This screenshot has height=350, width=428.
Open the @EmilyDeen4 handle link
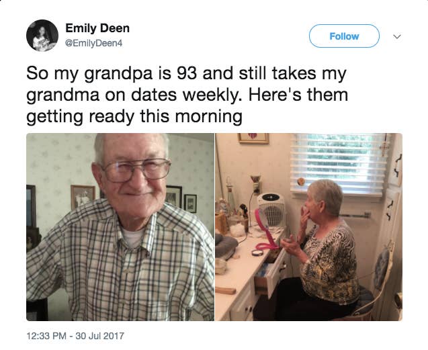coord(93,43)
